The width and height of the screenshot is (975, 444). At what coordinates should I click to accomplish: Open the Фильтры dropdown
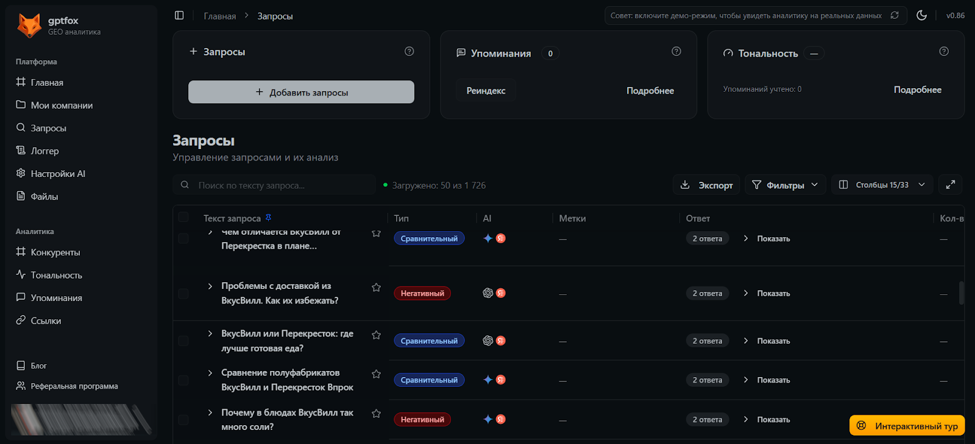coord(785,185)
